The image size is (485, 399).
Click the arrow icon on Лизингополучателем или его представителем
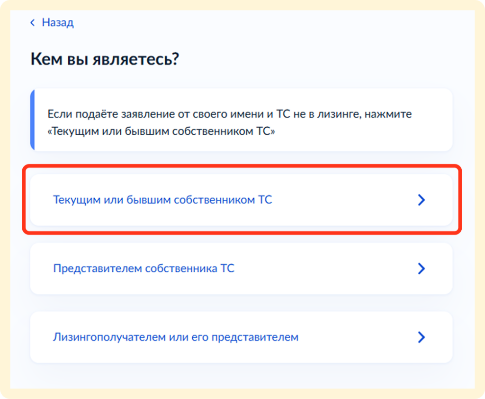421,337
